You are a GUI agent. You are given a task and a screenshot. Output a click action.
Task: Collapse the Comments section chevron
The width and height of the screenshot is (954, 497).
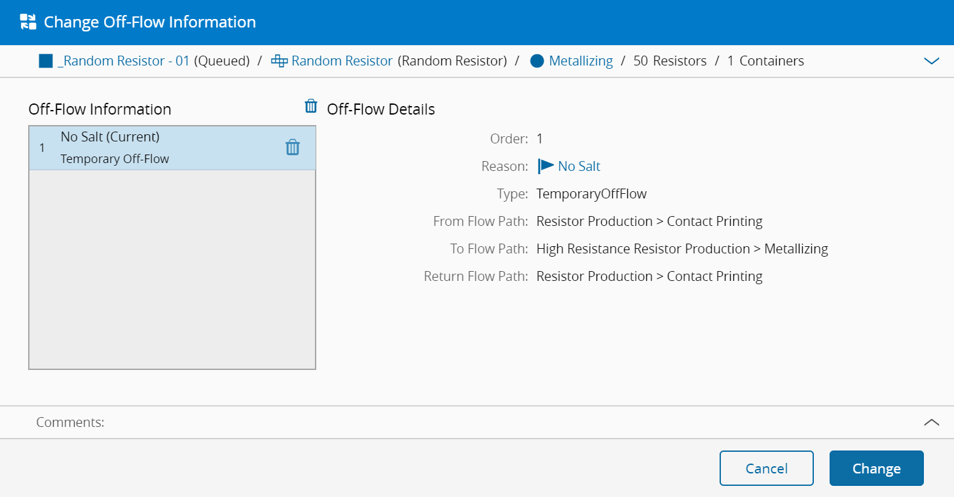[x=931, y=422]
